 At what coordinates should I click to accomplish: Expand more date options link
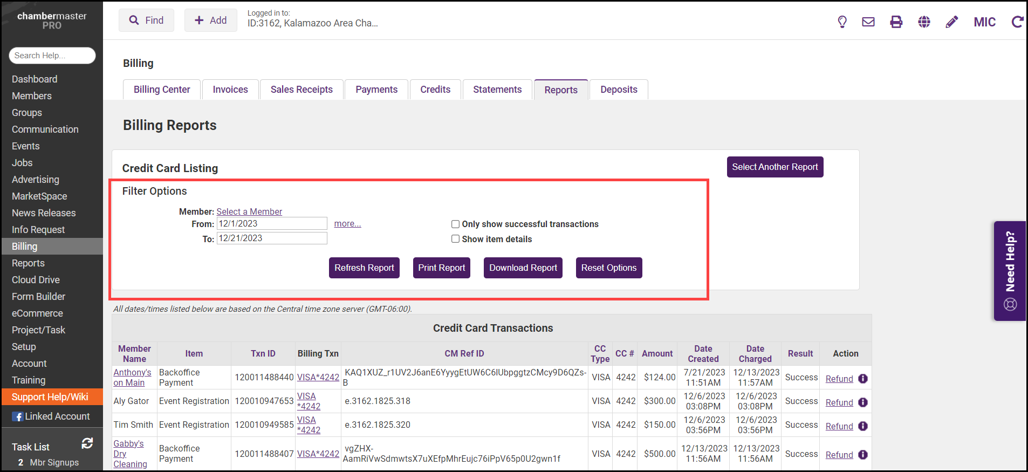coord(347,224)
